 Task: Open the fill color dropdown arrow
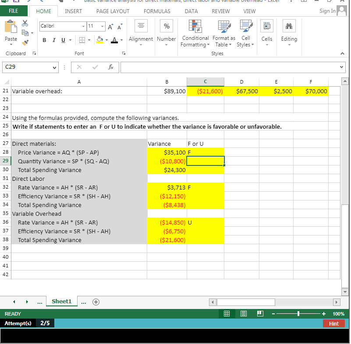tap(106, 40)
